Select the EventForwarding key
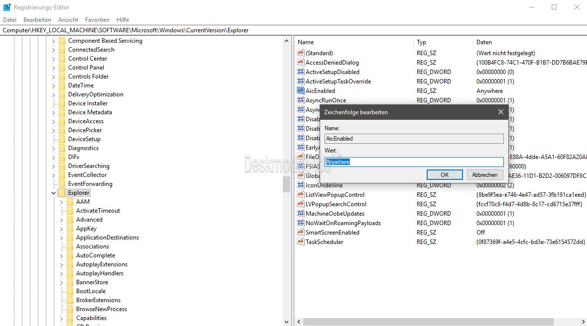The image size is (587, 326). [90, 184]
